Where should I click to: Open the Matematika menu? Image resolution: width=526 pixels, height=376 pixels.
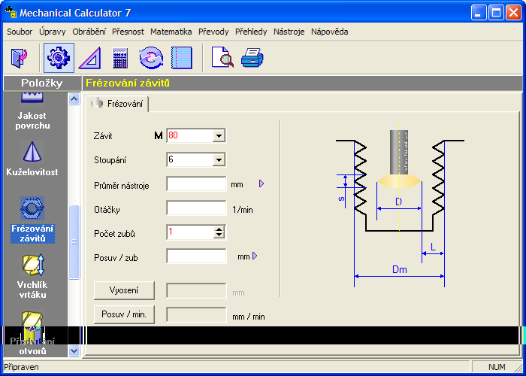click(171, 32)
